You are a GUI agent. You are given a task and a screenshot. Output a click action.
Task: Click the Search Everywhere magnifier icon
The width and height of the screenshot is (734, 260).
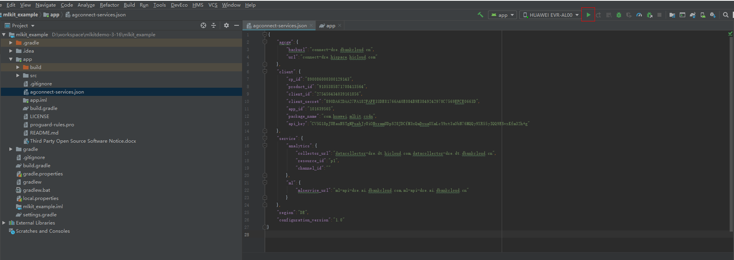coord(726,15)
